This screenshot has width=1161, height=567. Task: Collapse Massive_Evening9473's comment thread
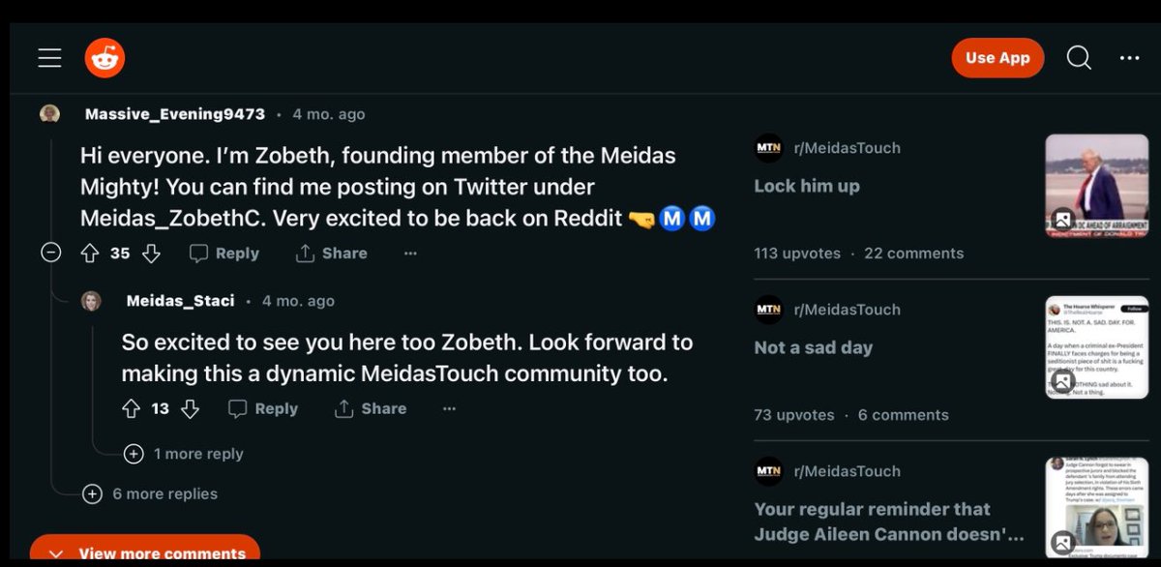pyautogui.click(x=51, y=254)
